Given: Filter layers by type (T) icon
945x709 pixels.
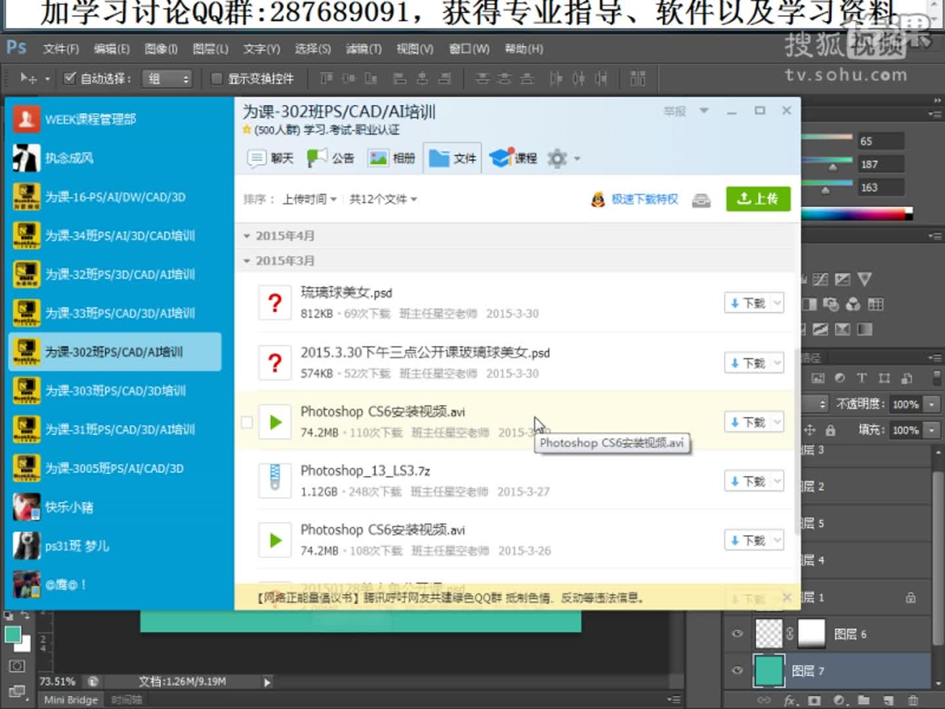Looking at the screenshot, I should (862, 378).
